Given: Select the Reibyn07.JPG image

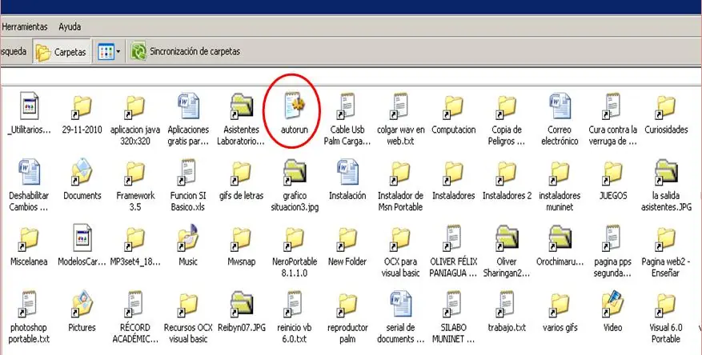Looking at the screenshot, I should (242, 305).
